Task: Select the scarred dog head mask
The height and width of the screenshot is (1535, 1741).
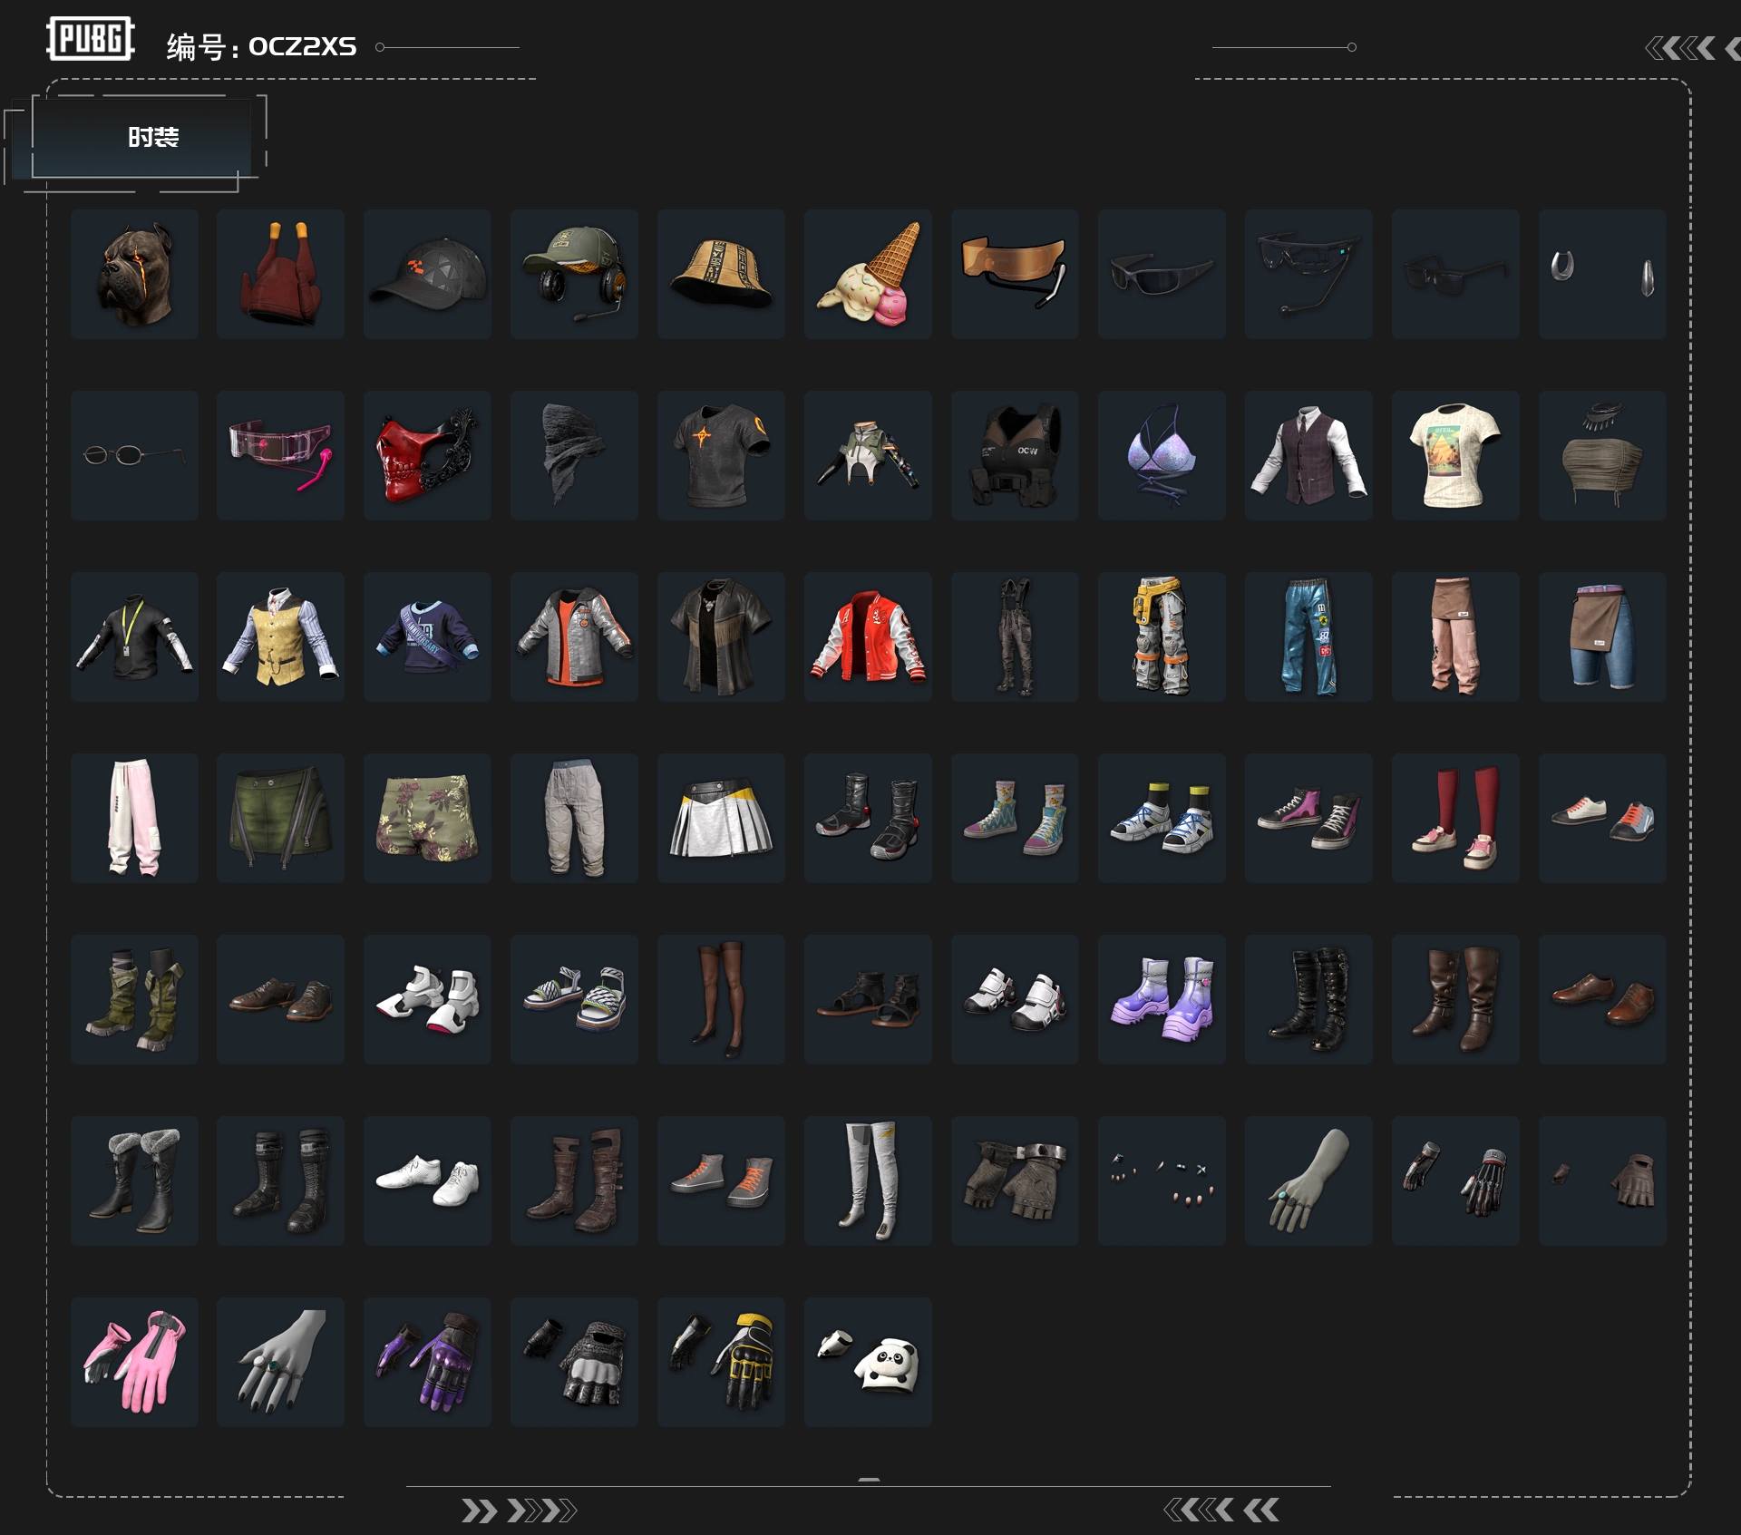Action: click(134, 274)
